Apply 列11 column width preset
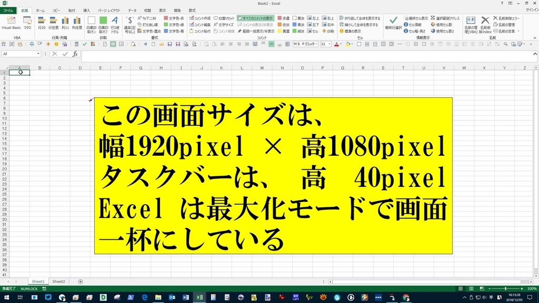 point(65,23)
